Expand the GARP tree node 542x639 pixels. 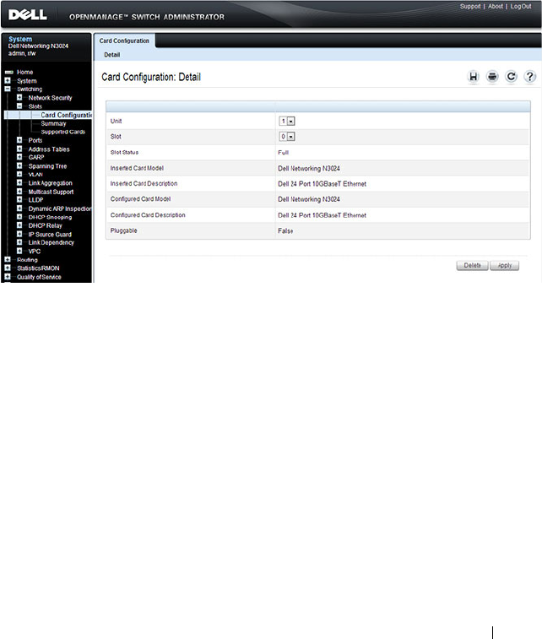tap(19, 157)
